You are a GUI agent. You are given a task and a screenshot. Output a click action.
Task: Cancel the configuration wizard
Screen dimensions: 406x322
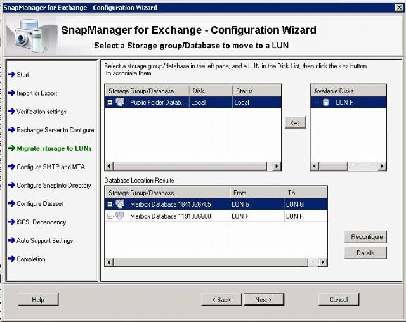click(339, 300)
